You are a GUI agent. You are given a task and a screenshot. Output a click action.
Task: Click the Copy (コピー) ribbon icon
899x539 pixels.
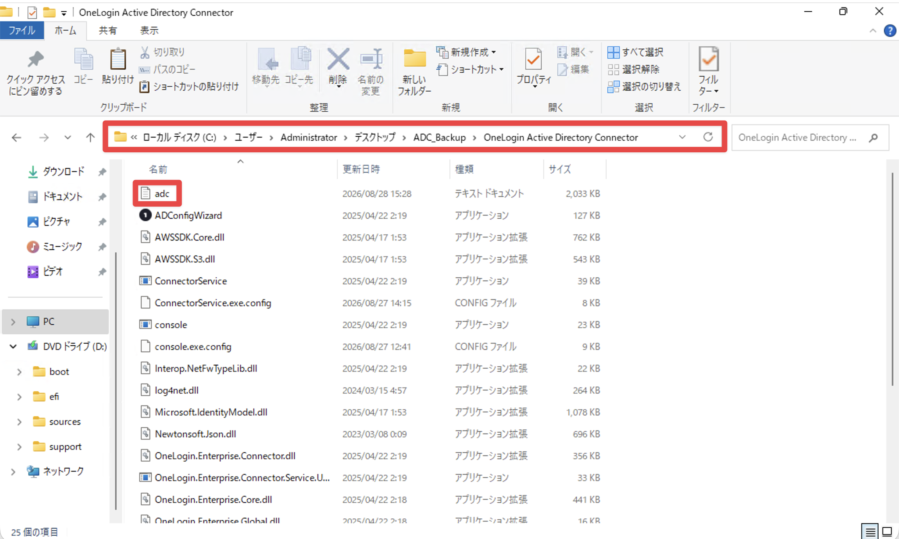(83, 66)
